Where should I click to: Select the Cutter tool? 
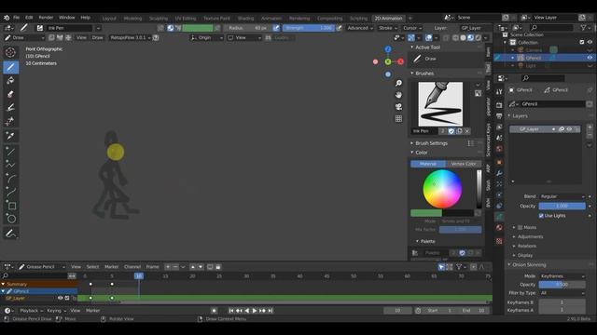pos(10,121)
